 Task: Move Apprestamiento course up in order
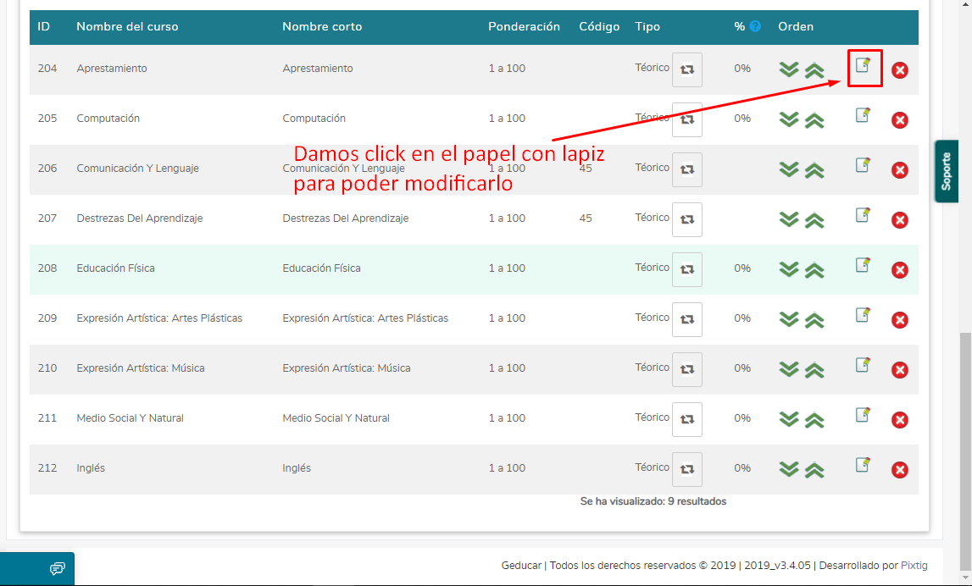tap(814, 70)
